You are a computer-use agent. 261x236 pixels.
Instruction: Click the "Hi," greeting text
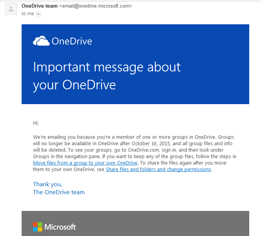point(36,123)
